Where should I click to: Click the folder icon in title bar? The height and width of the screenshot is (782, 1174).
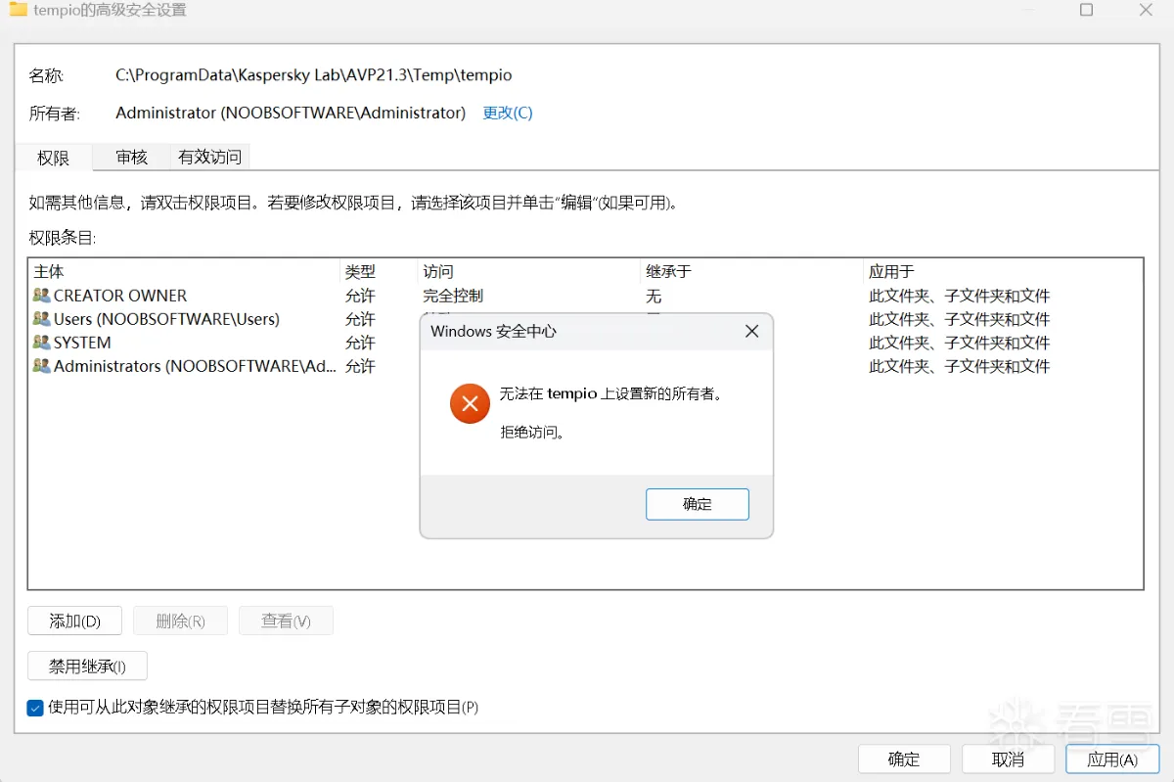pos(19,10)
